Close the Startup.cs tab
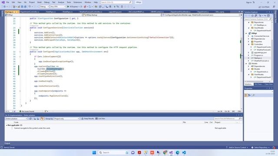278x156 pixels. coord(18,12)
